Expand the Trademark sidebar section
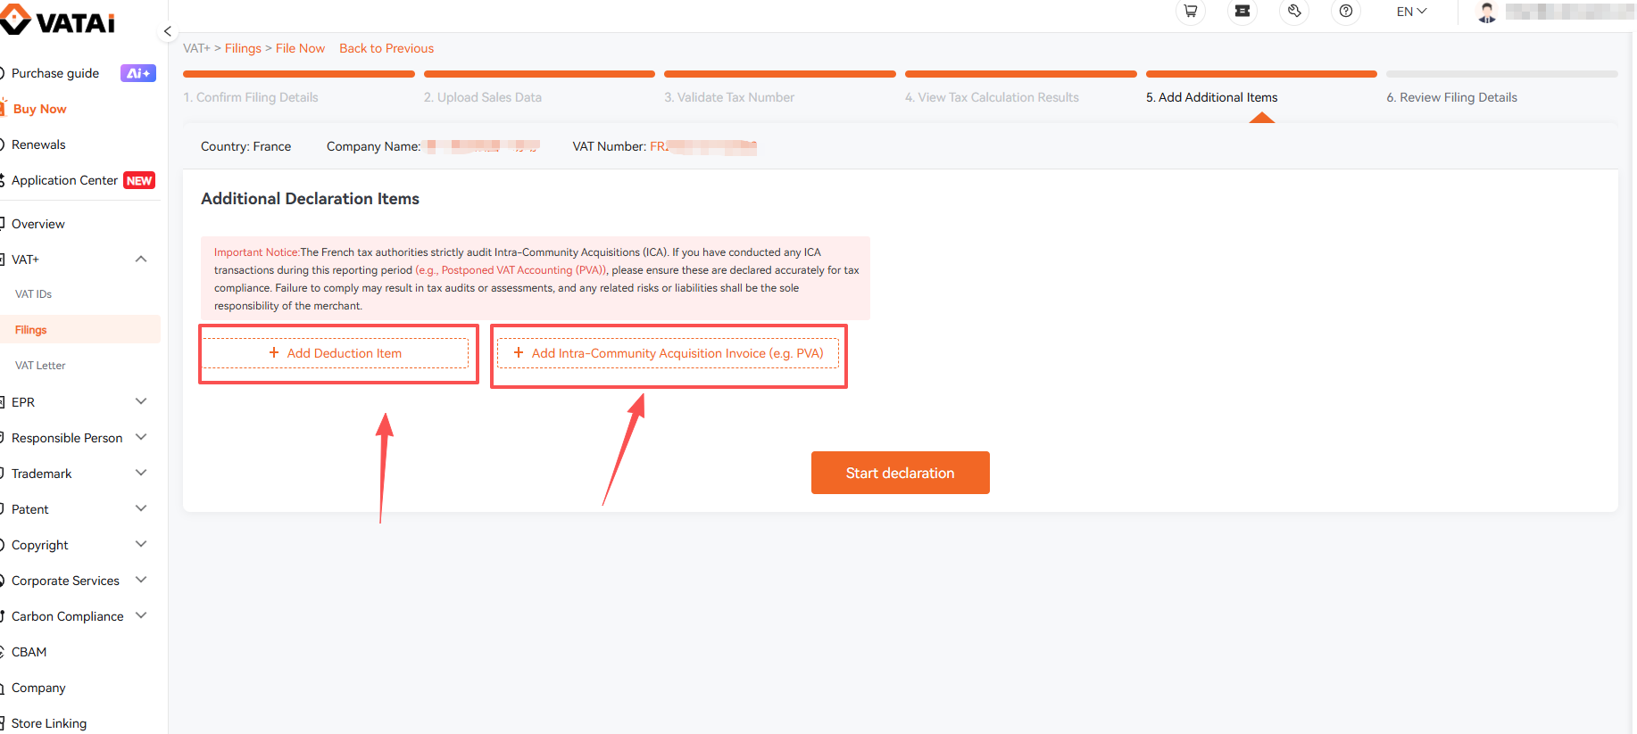Screen dimensions: 1637x734 click(x=141, y=474)
